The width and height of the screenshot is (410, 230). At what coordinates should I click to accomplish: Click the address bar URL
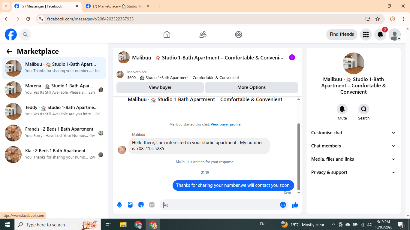(x=90, y=19)
